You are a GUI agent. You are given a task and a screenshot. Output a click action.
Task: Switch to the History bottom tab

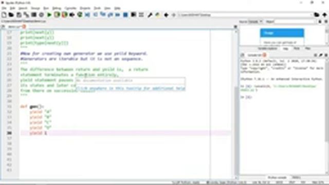click(x=296, y=177)
